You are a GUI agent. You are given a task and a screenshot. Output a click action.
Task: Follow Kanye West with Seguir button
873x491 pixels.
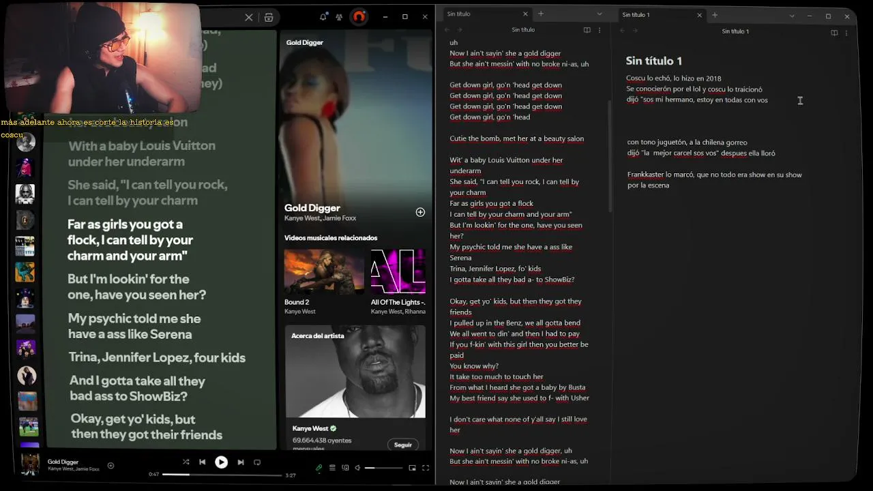403,445
